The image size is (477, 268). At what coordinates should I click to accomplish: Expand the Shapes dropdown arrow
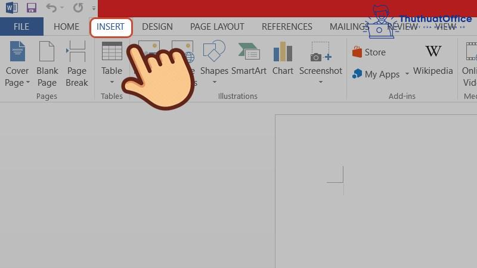point(215,82)
